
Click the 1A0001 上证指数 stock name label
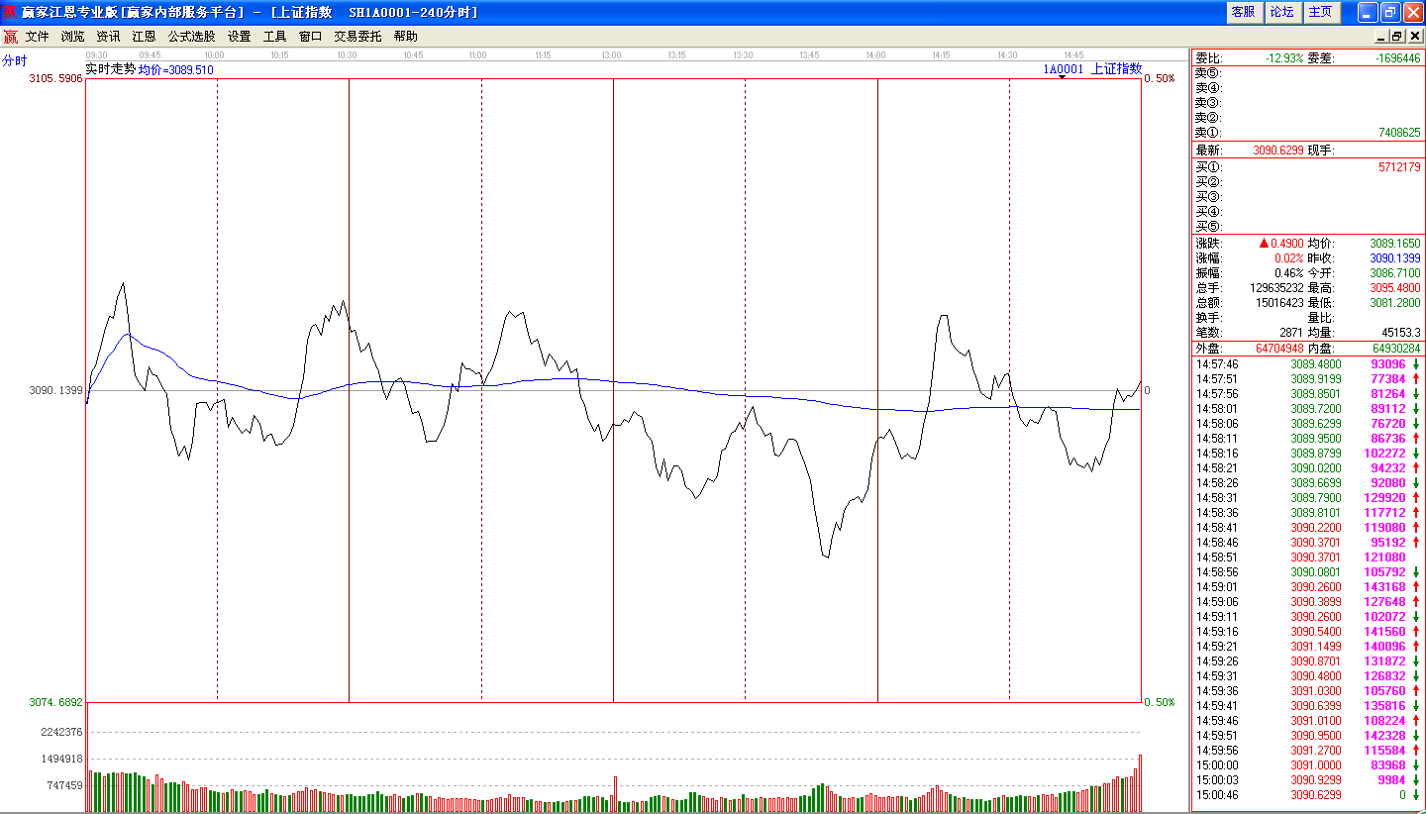(1092, 69)
